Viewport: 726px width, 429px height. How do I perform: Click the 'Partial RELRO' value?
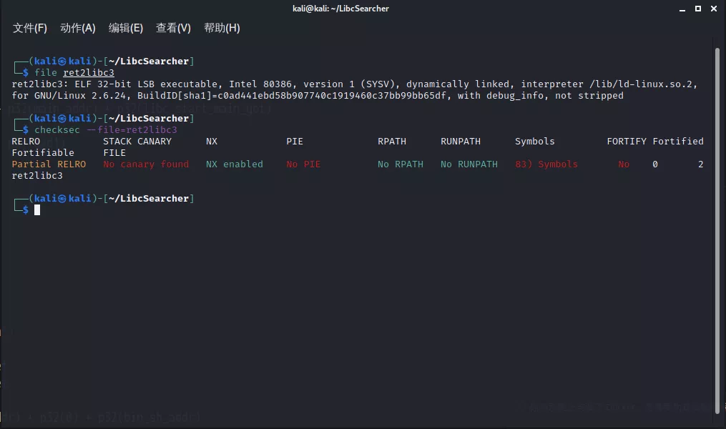coord(49,164)
